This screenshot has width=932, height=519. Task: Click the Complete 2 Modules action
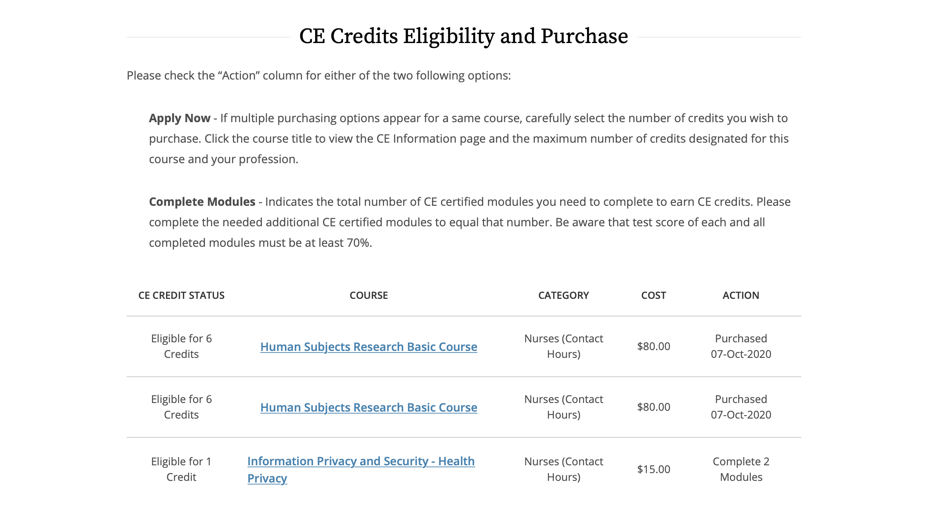[x=740, y=469]
